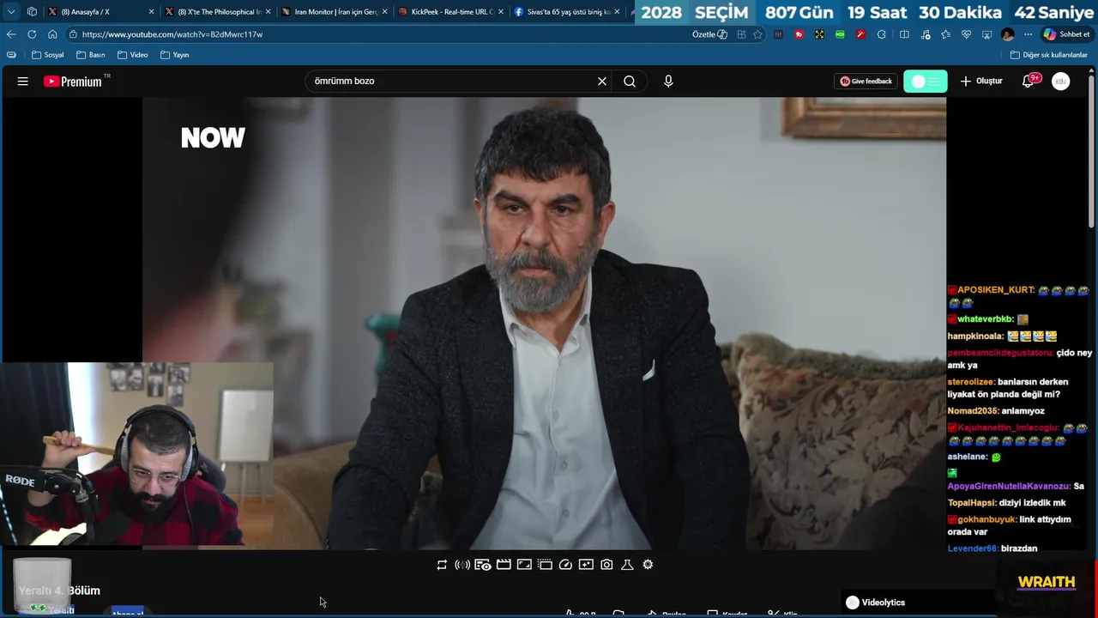Open the Video bookmarks folder
Screen dimensions: 1098x618
point(132,55)
